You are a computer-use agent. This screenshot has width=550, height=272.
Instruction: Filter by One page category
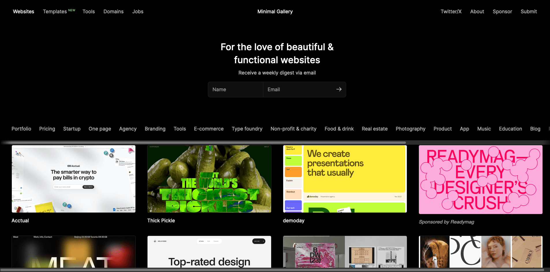point(100,129)
